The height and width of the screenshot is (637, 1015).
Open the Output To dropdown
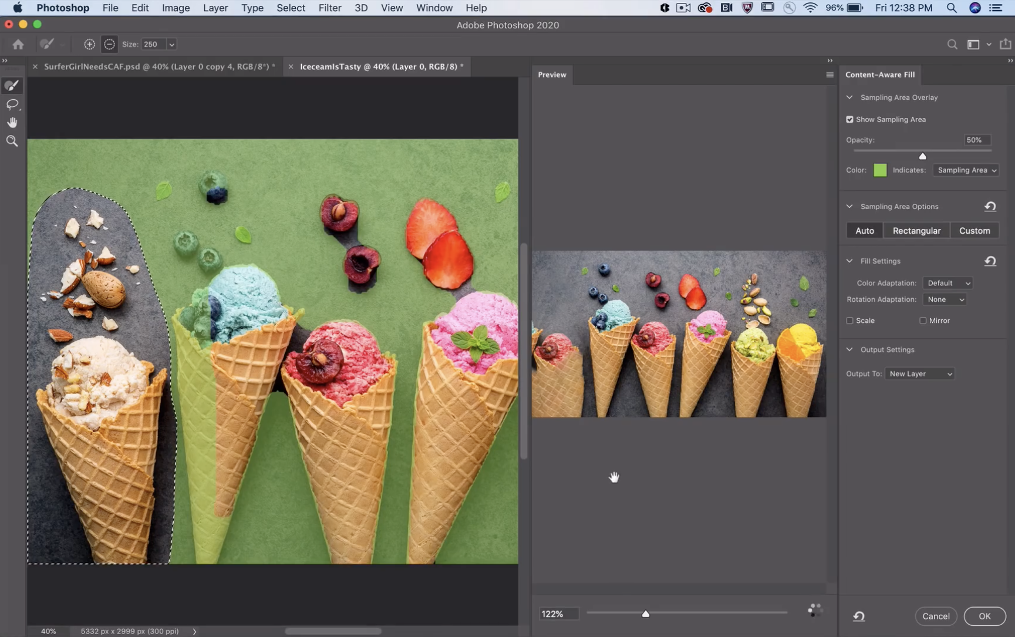click(x=919, y=374)
